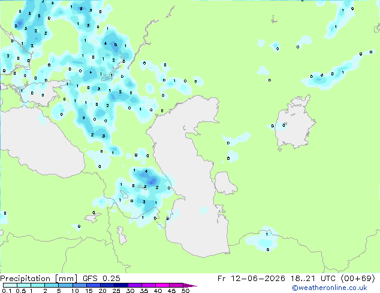The width and height of the screenshot is (380, 293).
Task: Click the swatch between 45 and 50
Action: (x=176, y=285)
